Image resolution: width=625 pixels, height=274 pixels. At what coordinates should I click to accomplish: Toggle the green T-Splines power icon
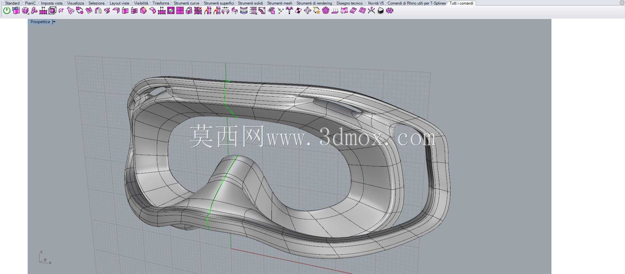point(7,11)
